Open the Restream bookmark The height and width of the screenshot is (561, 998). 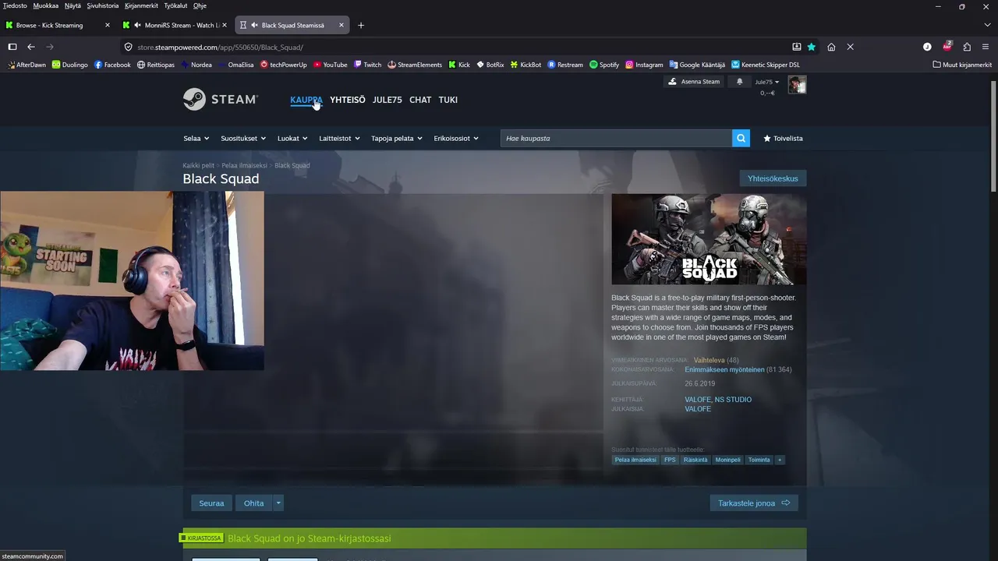pos(565,65)
